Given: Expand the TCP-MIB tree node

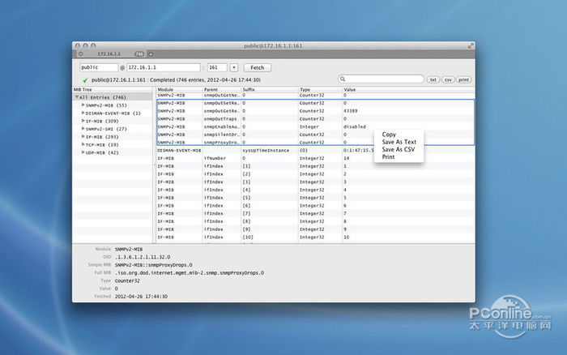Looking at the screenshot, I should click(x=83, y=144).
